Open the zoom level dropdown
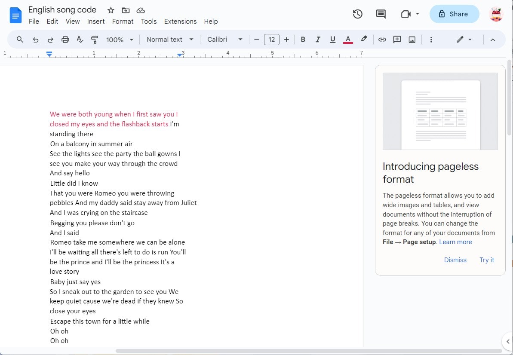This screenshot has width=513, height=355. click(119, 39)
